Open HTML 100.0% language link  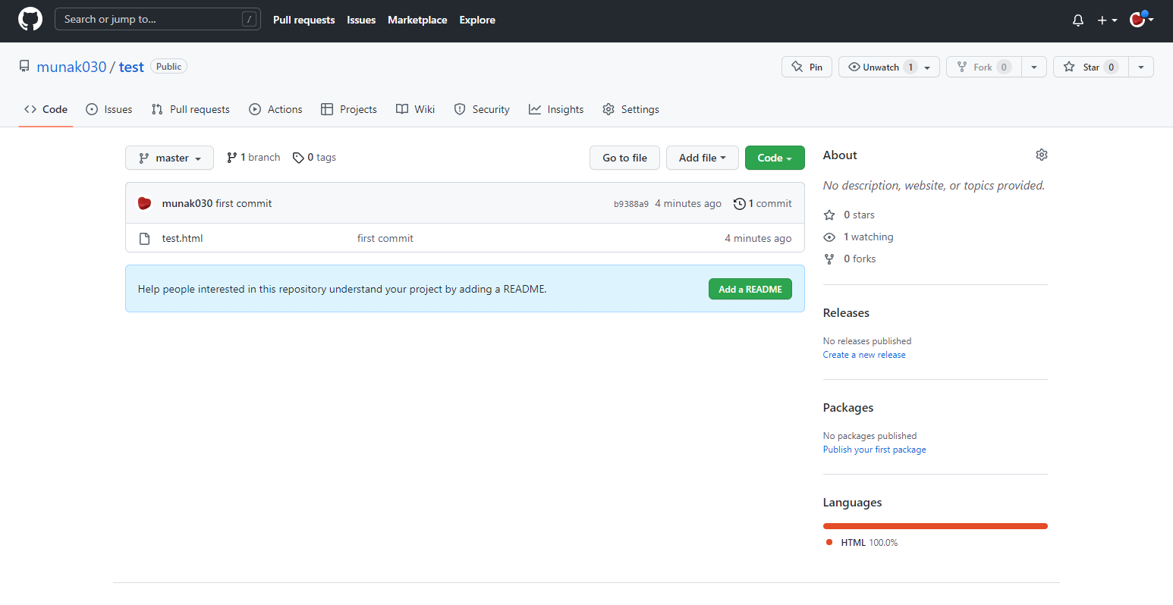point(862,543)
